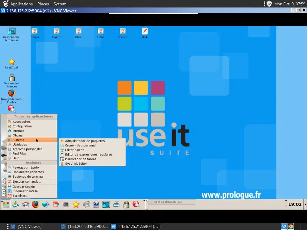
Task: Open the Utilidades submenu
Action: 32,145
